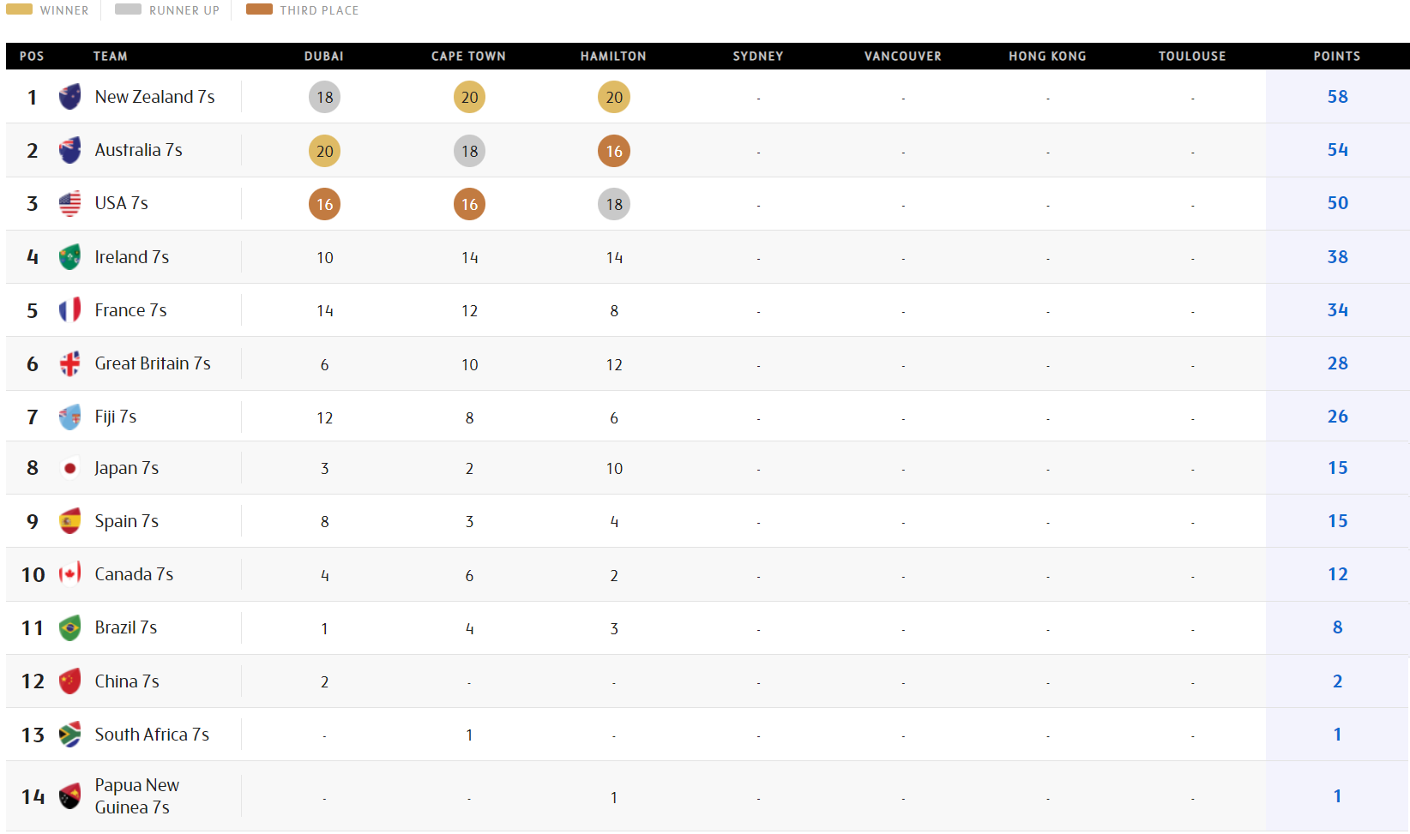Image resolution: width=1410 pixels, height=834 pixels.
Task: Open the China 7s team link
Action: click(127, 681)
